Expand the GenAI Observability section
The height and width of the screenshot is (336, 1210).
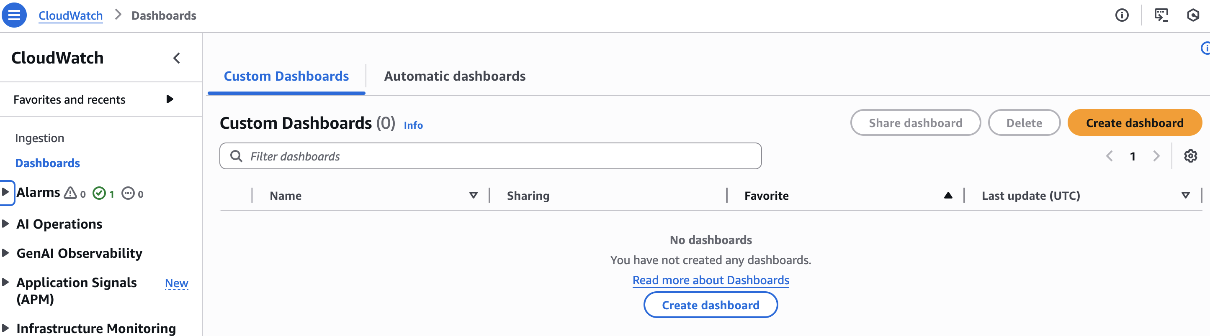tap(5, 253)
